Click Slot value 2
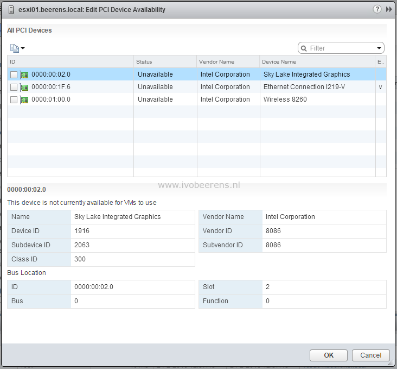Image resolution: width=397 pixels, height=369 pixels. (267, 287)
